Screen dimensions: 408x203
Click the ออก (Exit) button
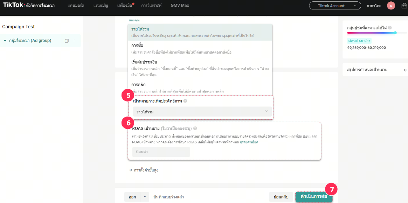click(132, 197)
